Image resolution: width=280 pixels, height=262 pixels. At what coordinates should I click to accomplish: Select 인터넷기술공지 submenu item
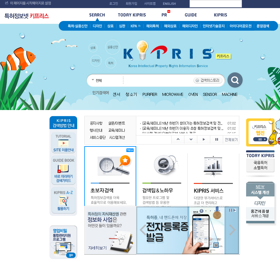click(213, 26)
